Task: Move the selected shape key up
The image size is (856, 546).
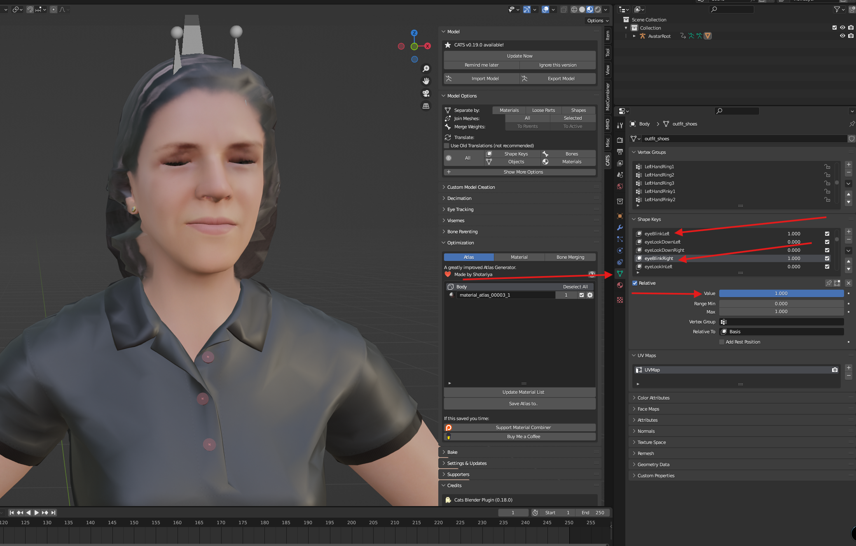Action: (x=849, y=261)
